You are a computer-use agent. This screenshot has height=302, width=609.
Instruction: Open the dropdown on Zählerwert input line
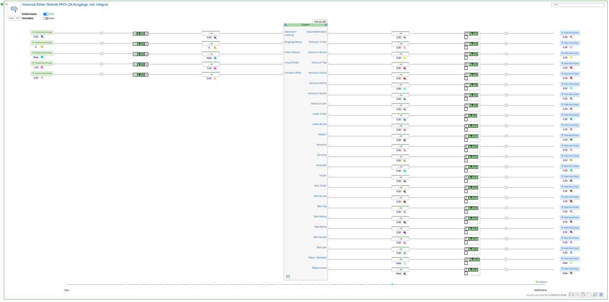click(210, 34)
